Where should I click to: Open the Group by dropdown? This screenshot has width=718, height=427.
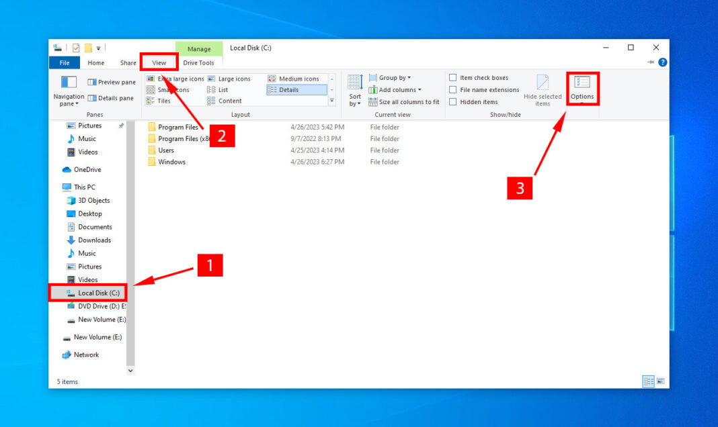[389, 77]
